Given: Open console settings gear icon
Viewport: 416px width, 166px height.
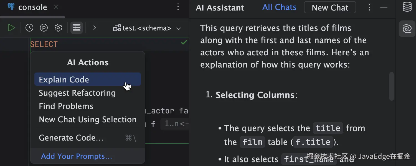Looking at the screenshot, I should pos(58,28).
